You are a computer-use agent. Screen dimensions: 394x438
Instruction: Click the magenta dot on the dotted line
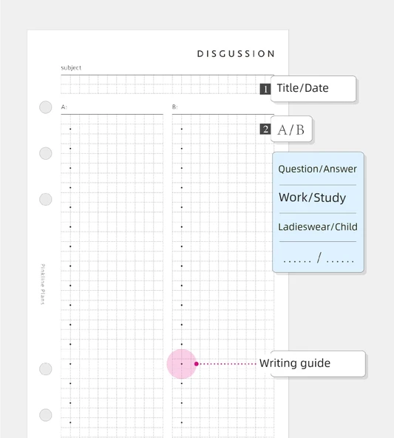[x=197, y=364]
